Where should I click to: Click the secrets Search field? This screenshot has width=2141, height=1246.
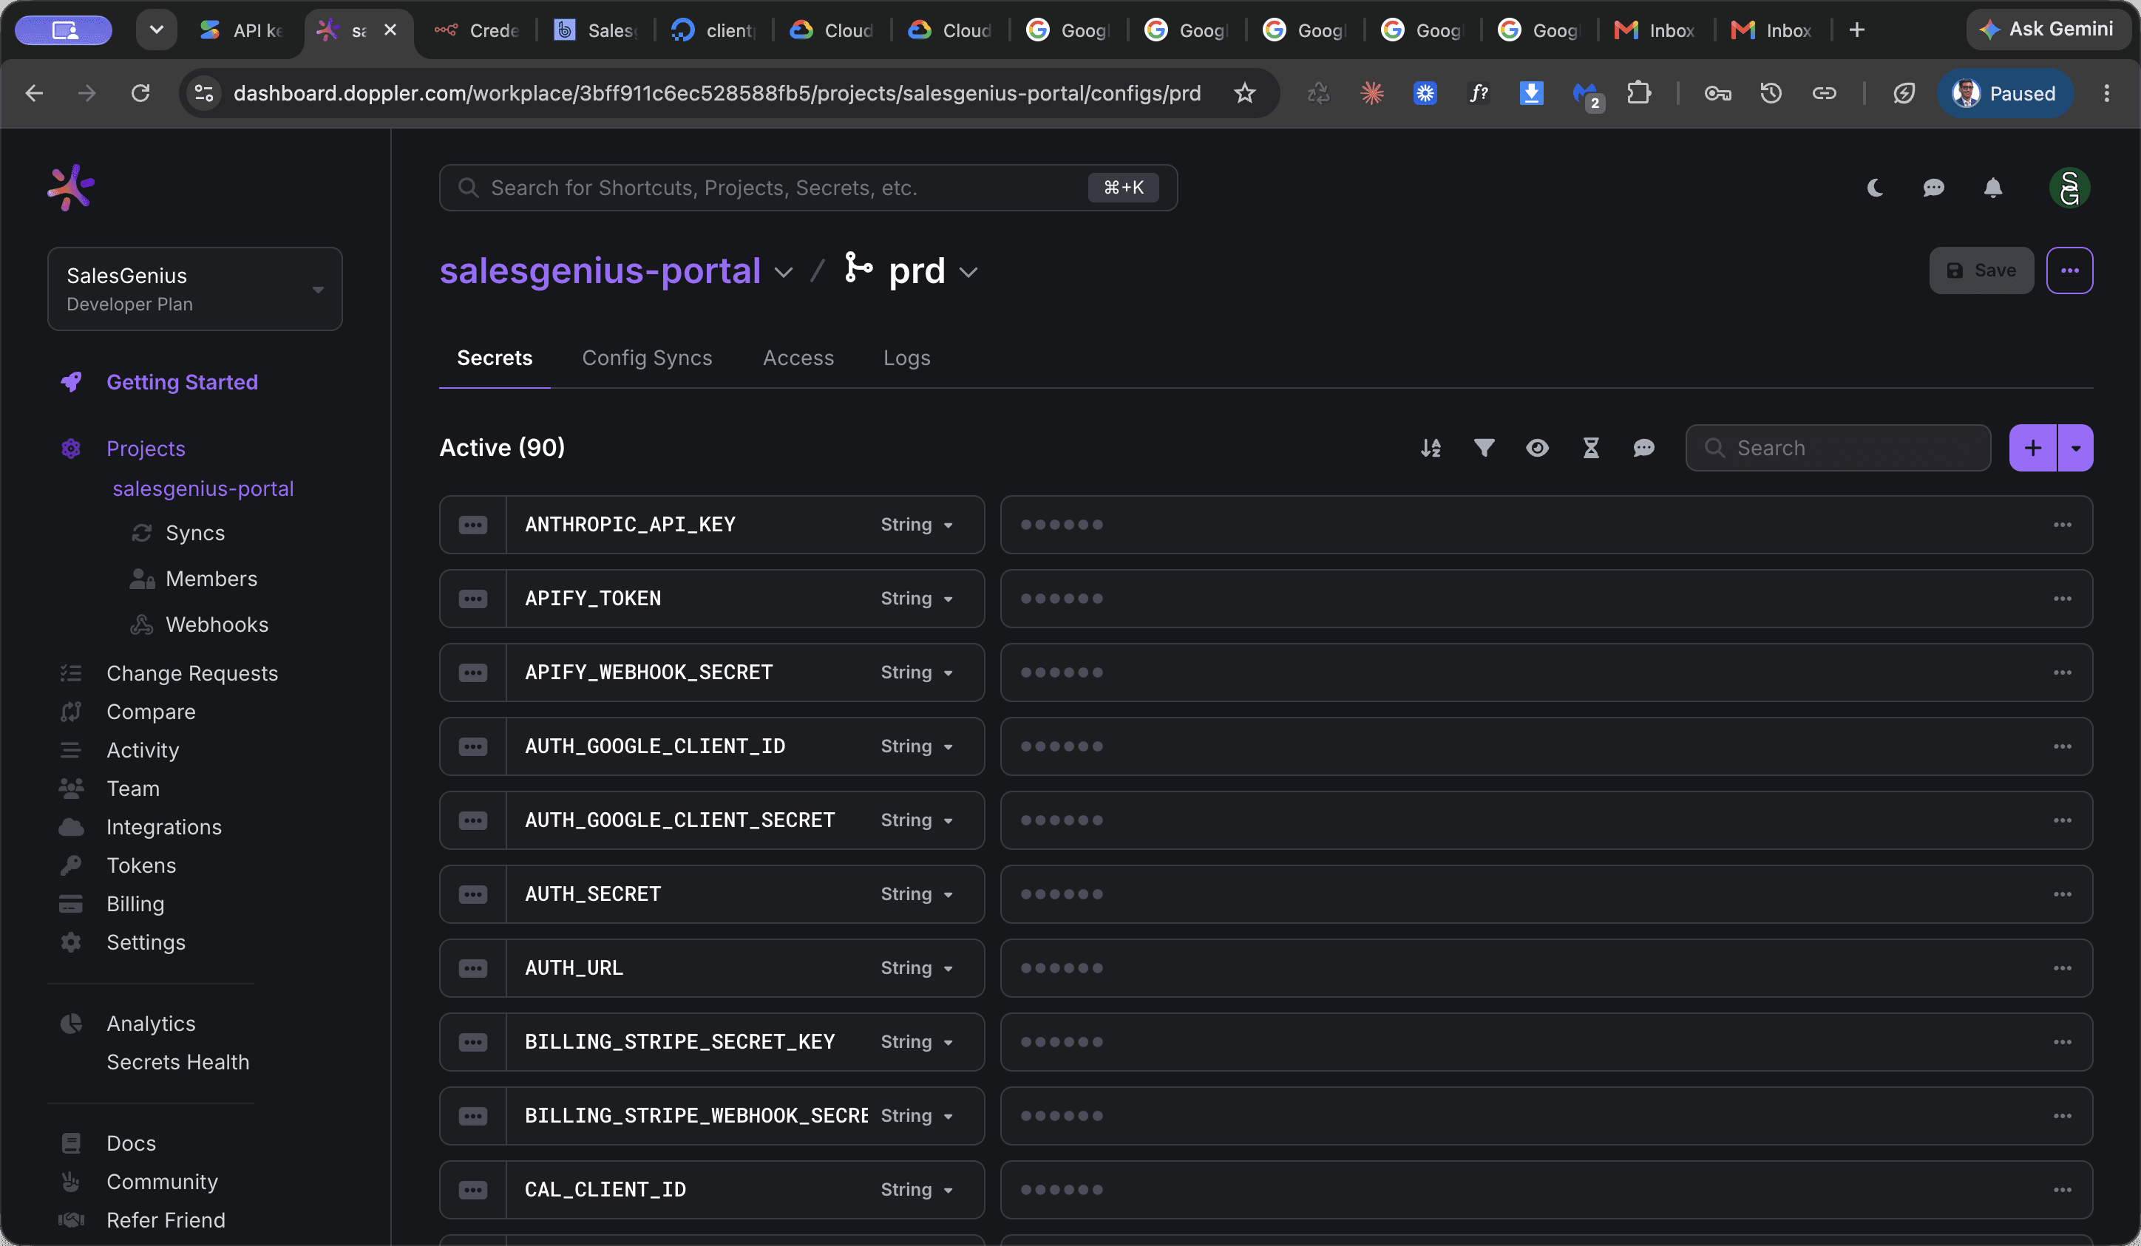pos(1838,448)
